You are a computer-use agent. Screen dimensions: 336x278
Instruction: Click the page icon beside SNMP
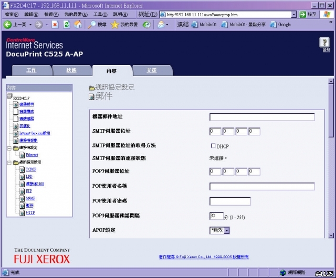pyautogui.click(x=22, y=199)
